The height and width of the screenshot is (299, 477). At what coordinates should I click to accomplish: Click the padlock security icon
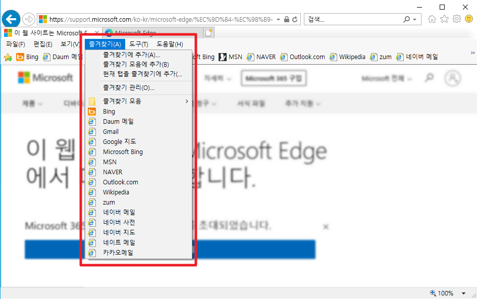[287, 20]
